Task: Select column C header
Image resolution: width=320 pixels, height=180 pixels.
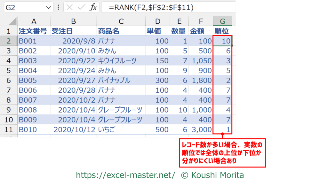Action: pos(121,21)
